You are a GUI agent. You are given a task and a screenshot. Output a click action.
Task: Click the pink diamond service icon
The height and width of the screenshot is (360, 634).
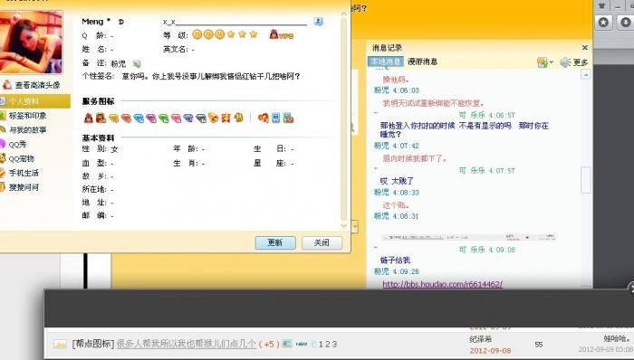[176, 118]
